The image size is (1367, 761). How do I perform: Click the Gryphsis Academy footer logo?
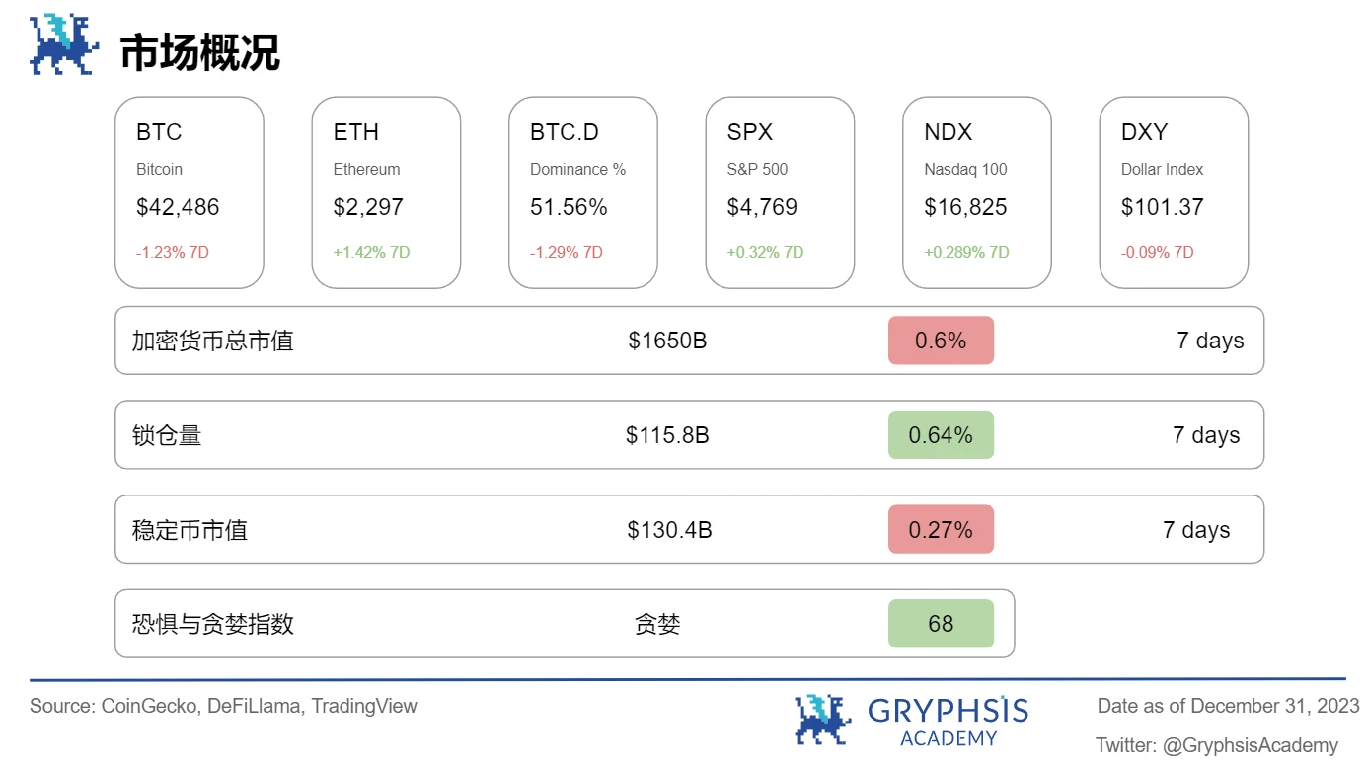911,720
